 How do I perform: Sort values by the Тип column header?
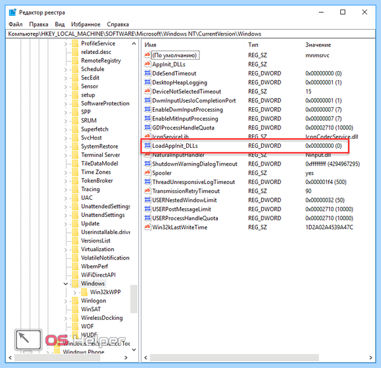pyautogui.click(x=253, y=45)
